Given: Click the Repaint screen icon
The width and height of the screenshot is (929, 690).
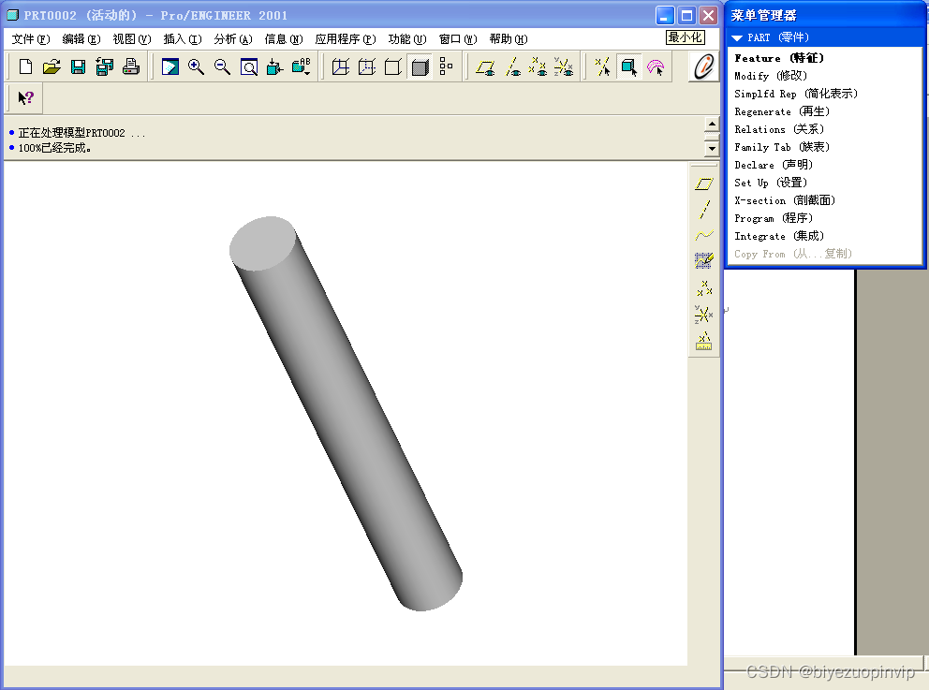Looking at the screenshot, I should point(170,67).
